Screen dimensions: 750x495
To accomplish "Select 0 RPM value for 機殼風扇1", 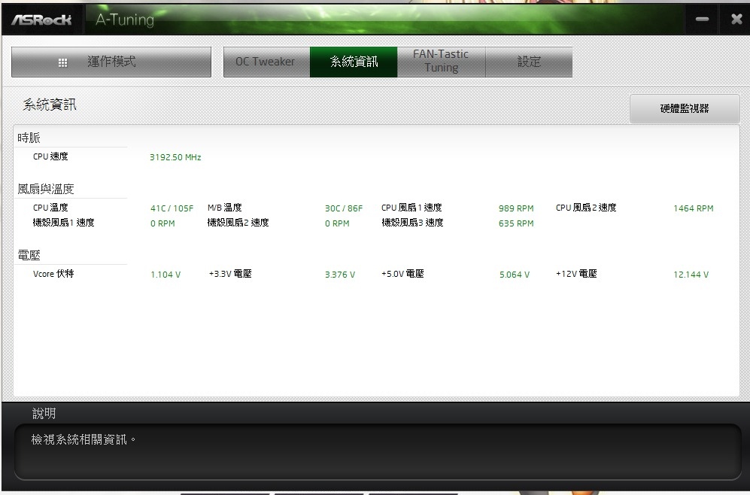I will click(x=162, y=223).
